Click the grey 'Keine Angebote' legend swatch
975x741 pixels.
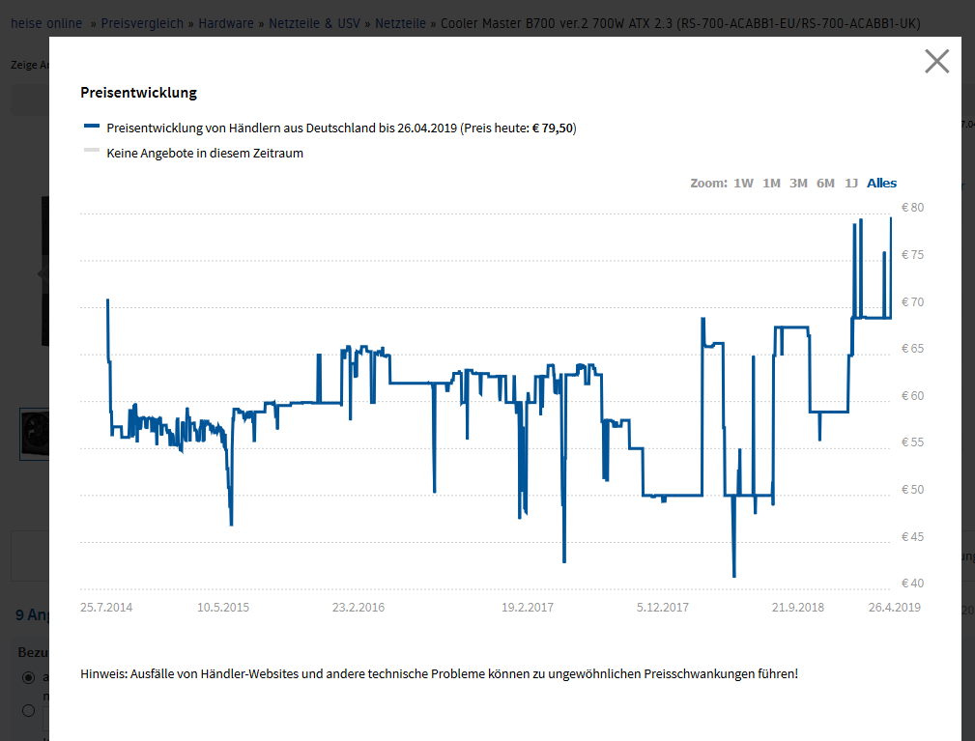(92, 151)
